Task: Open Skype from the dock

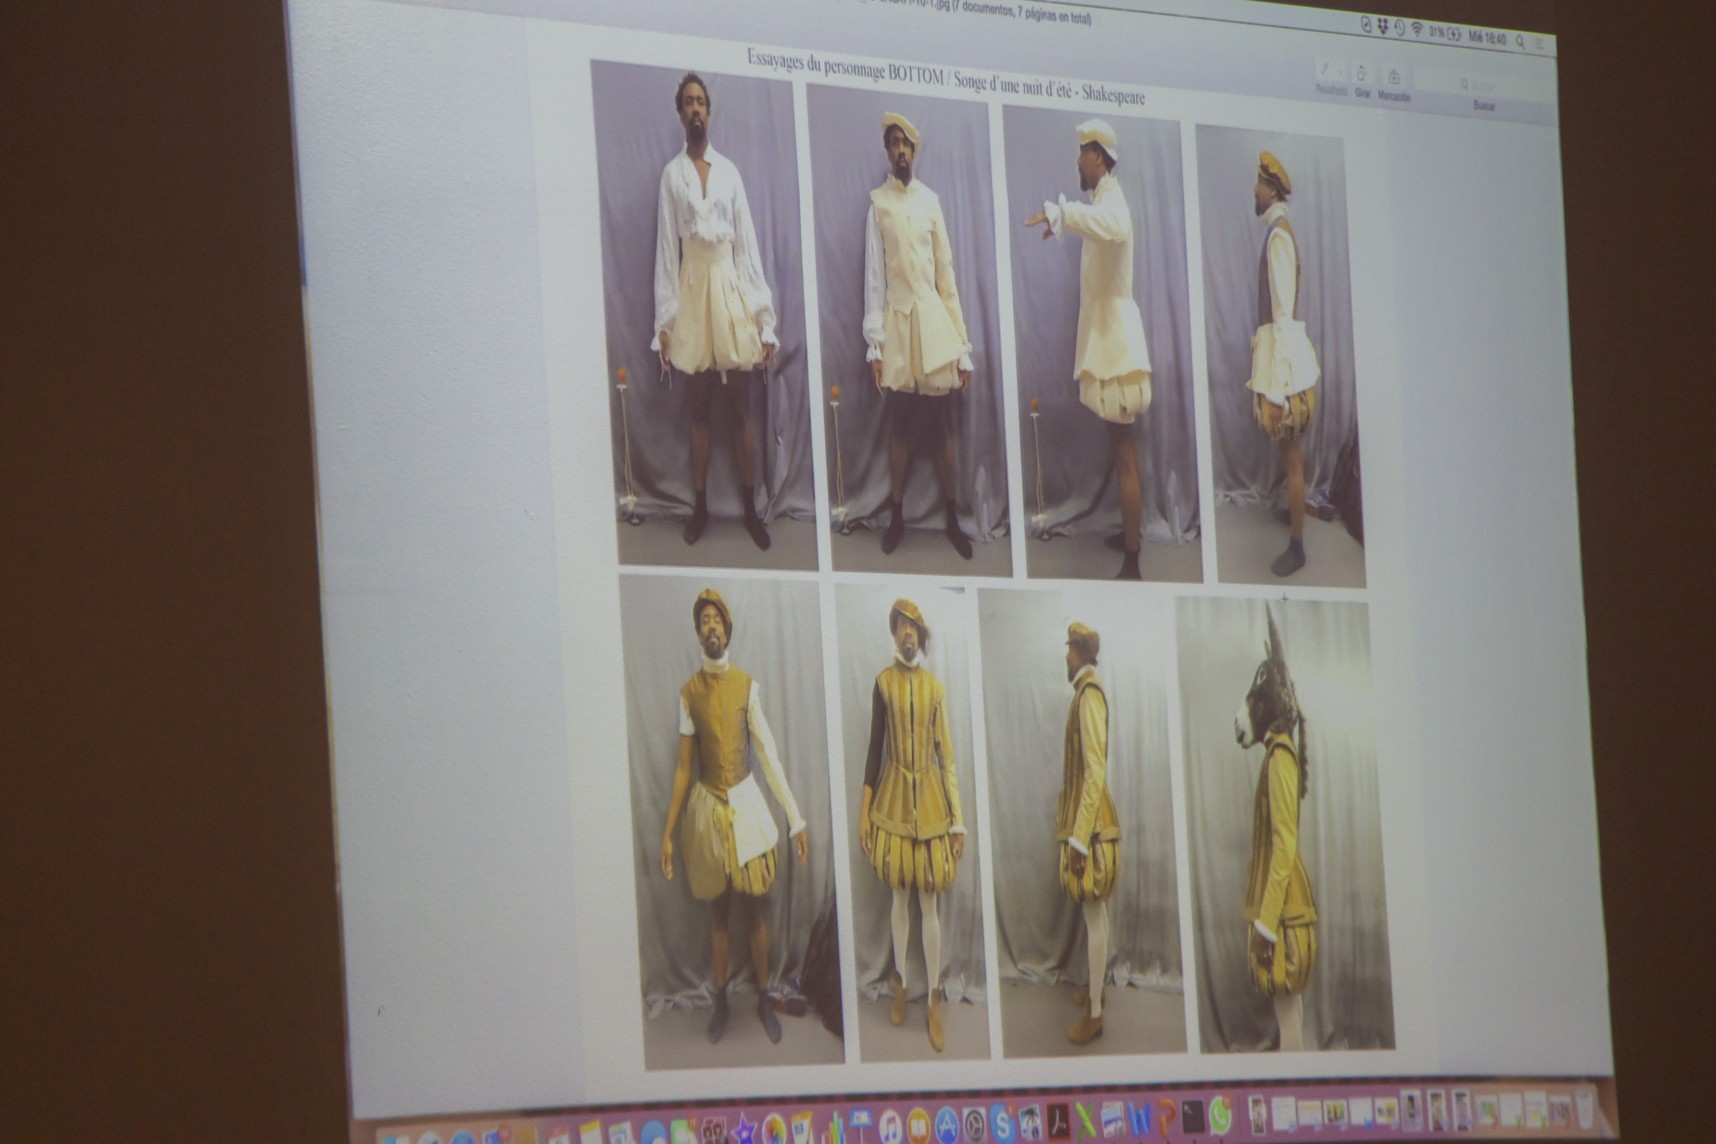Action: (x=1002, y=1124)
